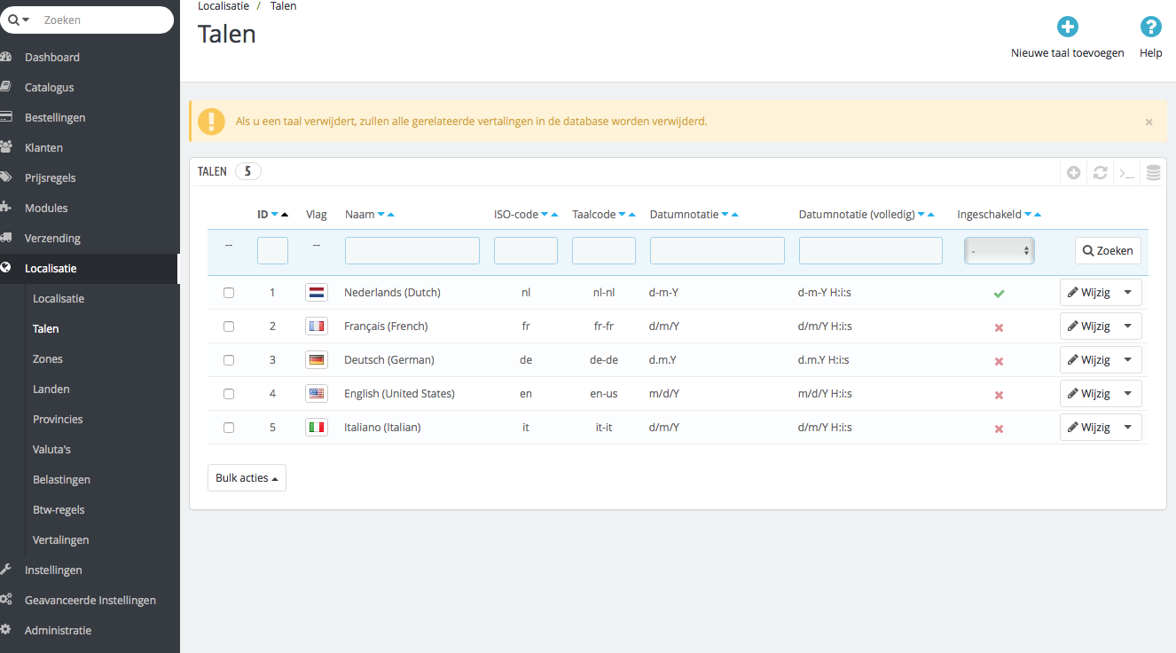Click the export to SQL manager icon
This screenshot has width=1176, height=653.
(x=1153, y=173)
